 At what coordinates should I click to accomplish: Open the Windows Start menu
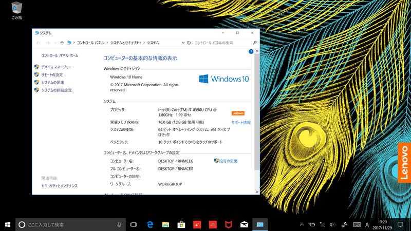(8, 224)
